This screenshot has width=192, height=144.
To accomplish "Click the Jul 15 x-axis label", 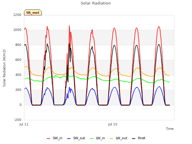I will (113, 124).
